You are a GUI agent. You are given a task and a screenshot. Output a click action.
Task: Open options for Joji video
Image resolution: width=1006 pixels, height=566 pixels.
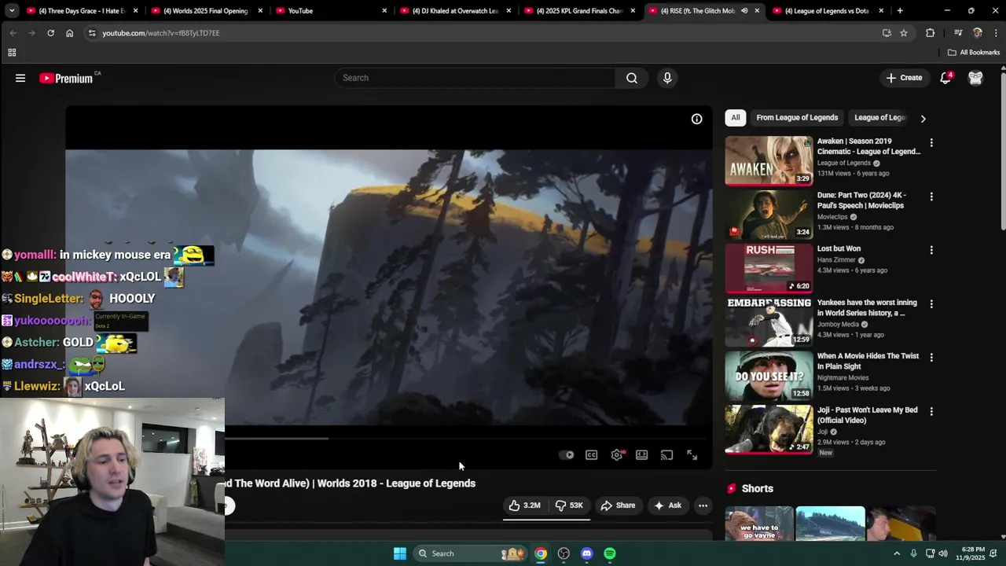(931, 411)
